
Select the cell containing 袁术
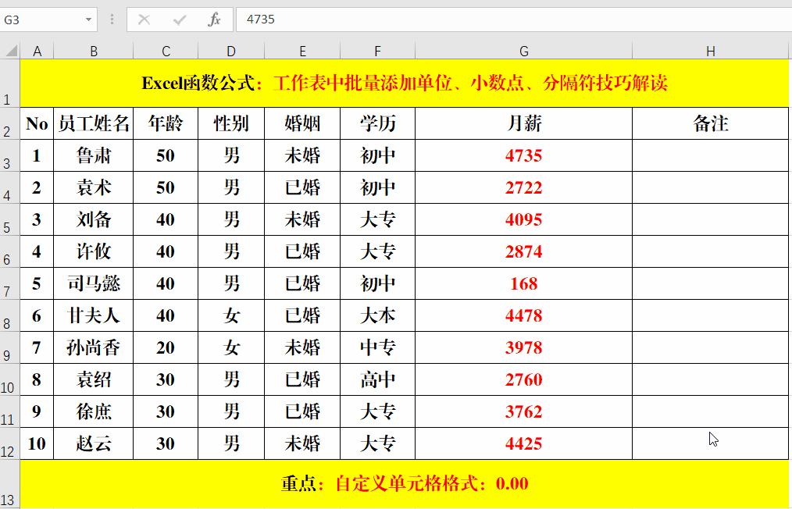(x=94, y=187)
